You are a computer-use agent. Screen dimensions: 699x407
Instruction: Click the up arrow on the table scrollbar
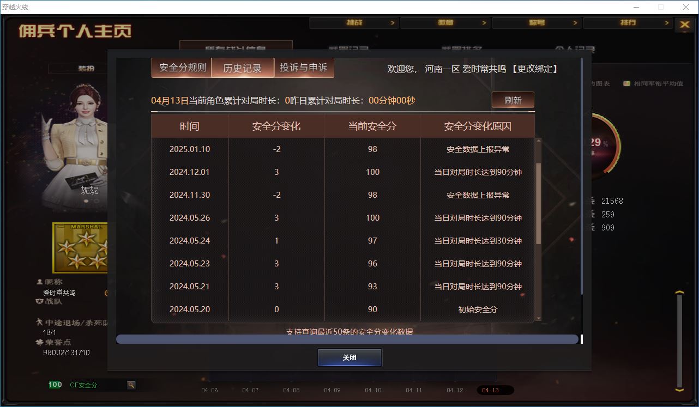coord(539,141)
